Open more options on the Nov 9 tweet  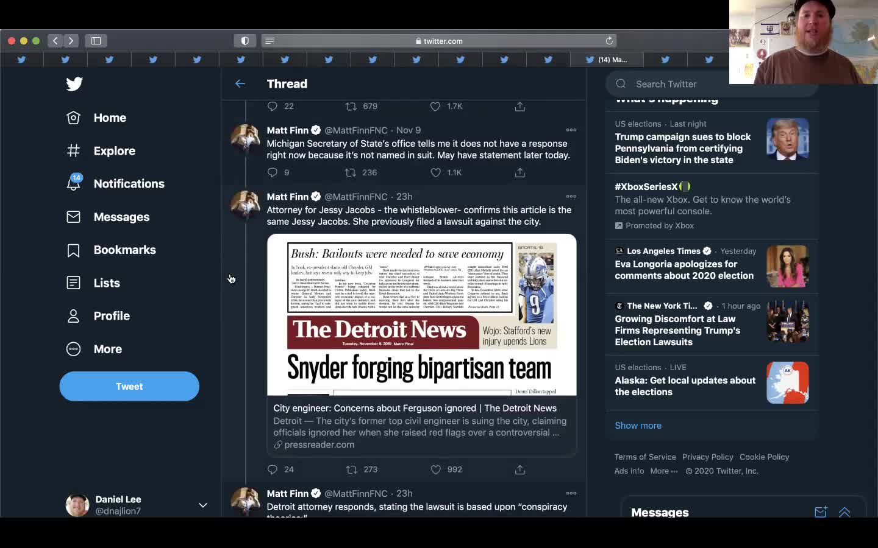pos(571,130)
